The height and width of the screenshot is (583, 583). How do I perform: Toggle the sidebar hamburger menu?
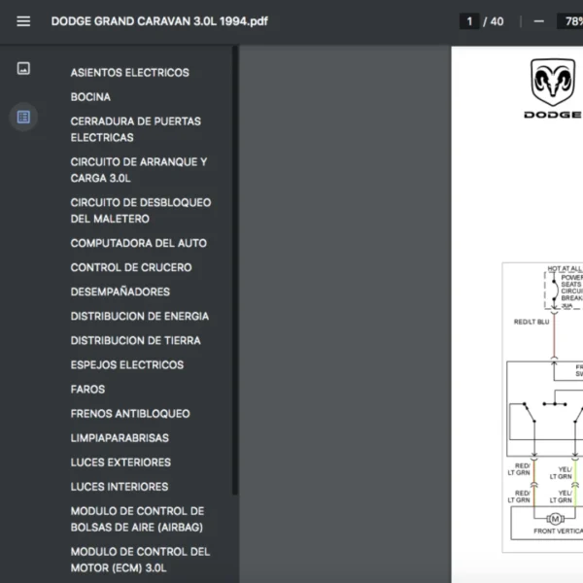pos(23,21)
